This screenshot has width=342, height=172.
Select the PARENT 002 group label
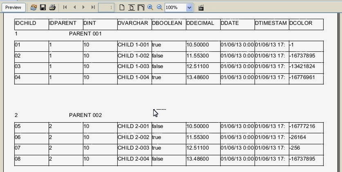tap(85, 115)
